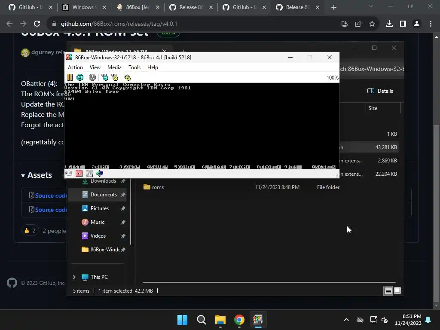The image size is (440, 330).
Task: Send Ctrl+Alt+Del via the blue toolbar icon
Action: point(105,77)
